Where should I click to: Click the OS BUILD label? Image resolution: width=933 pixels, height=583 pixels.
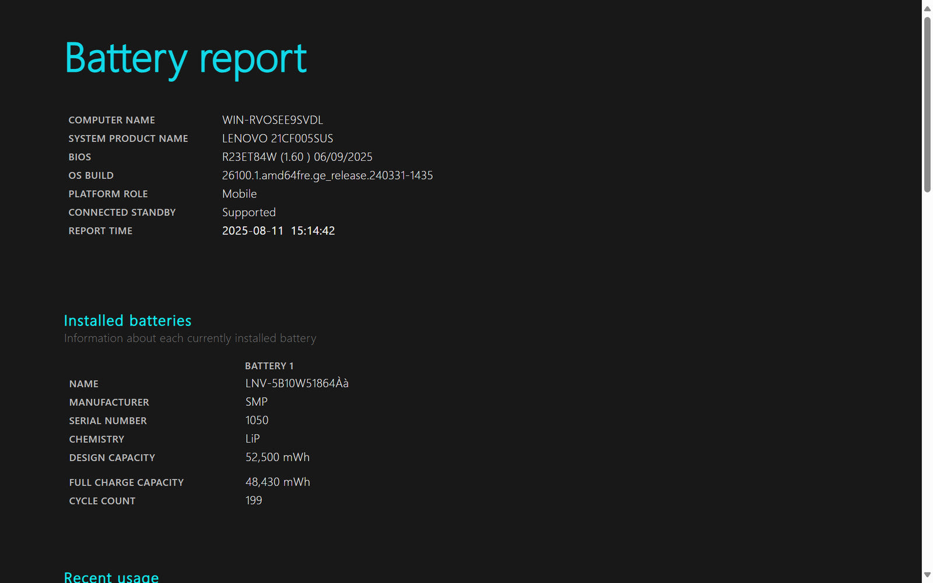coord(91,175)
